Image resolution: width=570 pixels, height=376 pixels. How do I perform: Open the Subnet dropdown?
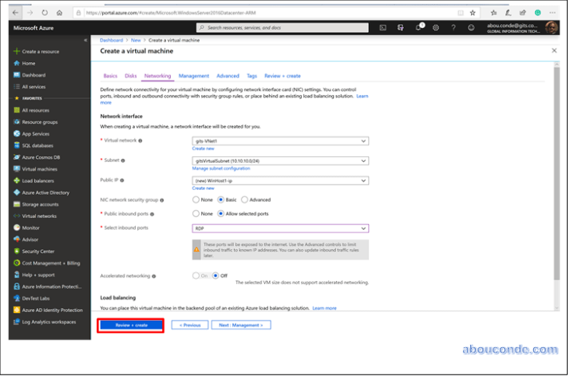[x=279, y=160]
